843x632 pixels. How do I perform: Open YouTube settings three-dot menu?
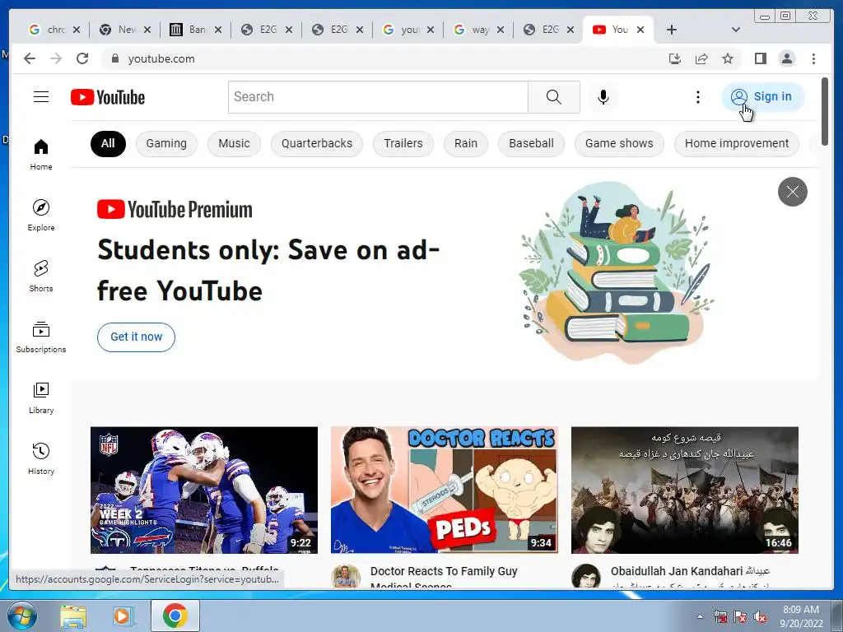pos(698,97)
